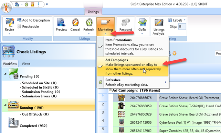
Task: Refresh listings with the Refresh icon
Action: tap(89, 22)
